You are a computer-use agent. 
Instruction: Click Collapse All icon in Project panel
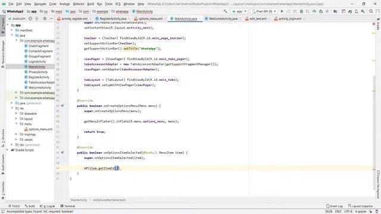(x=37, y=18)
